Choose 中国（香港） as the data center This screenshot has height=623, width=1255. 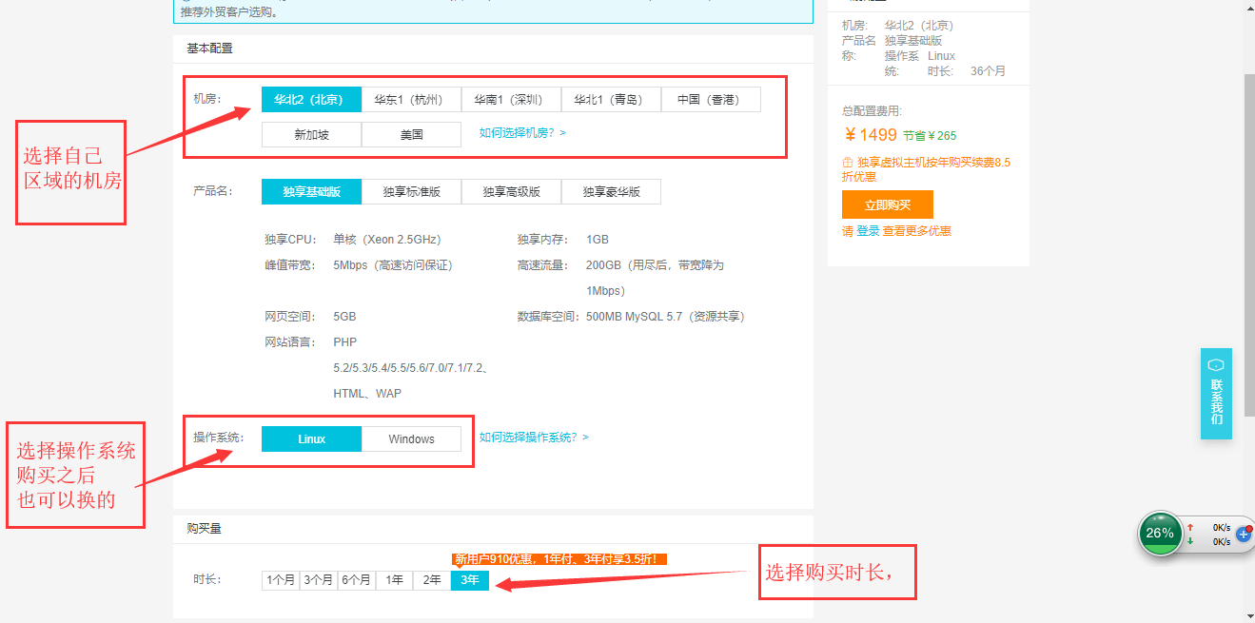[711, 100]
